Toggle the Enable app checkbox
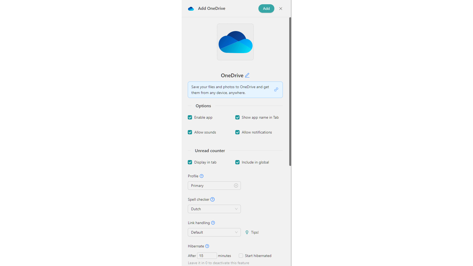 pyautogui.click(x=190, y=117)
